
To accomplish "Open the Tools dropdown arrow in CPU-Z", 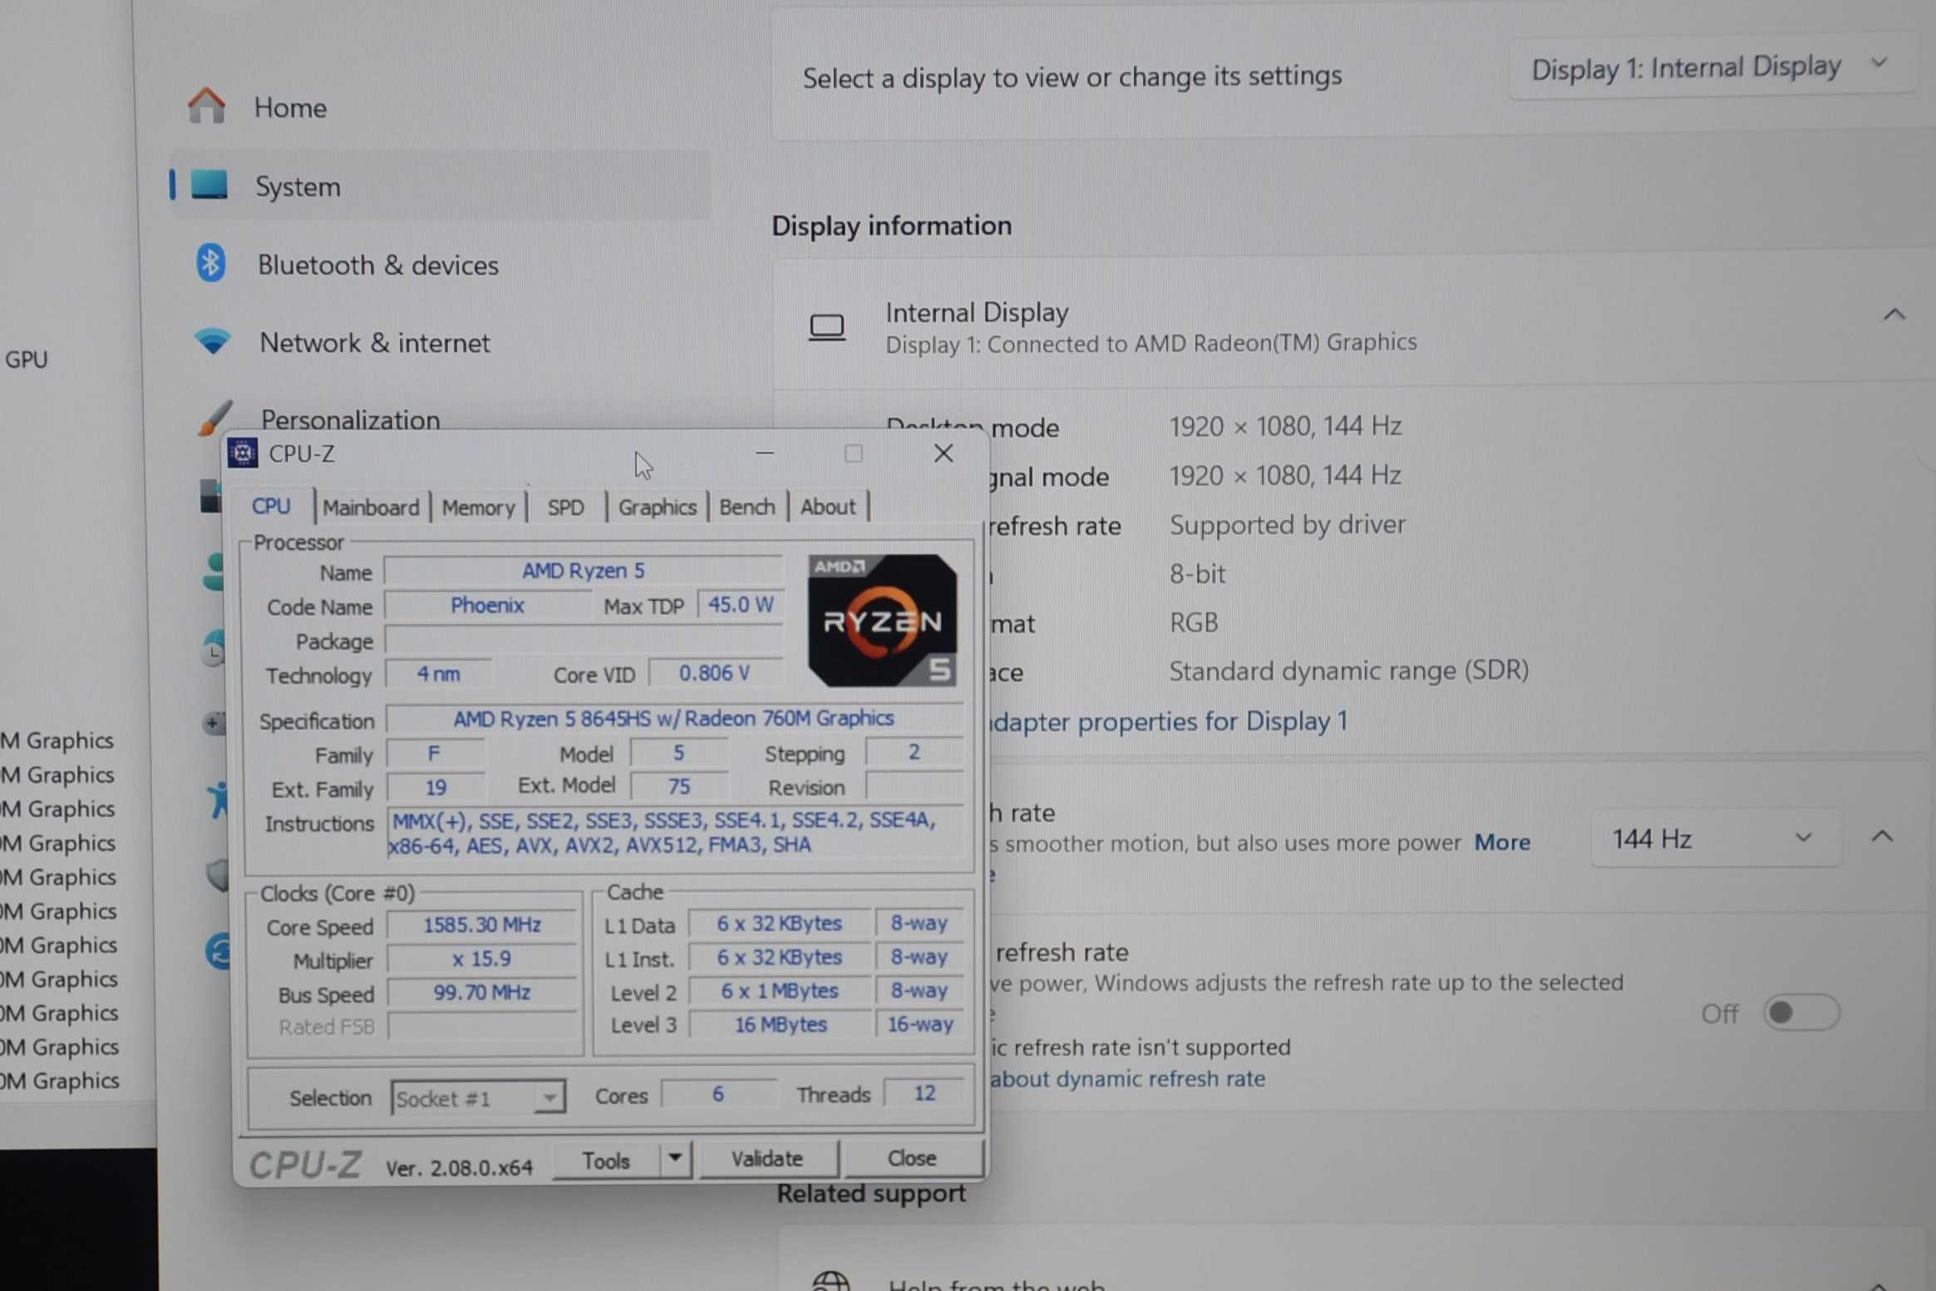I will click(675, 1158).
